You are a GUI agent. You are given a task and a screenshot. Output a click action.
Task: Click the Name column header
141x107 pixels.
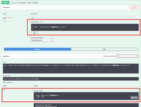pos(5,14)
